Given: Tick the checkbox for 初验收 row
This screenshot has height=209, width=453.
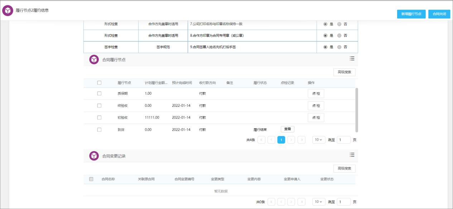Looking at the screenshot, I should tap(99, 118).
